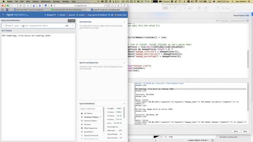Click the regular expression input field

(35, 26)
